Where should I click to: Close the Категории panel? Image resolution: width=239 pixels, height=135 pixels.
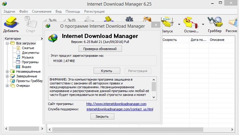(x=42, y=39)
